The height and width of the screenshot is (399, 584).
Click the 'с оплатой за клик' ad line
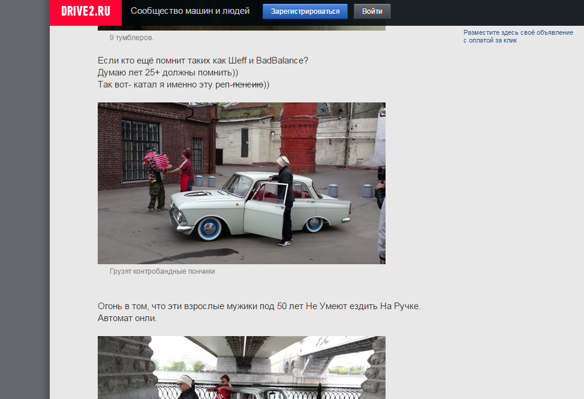(490, 40)
